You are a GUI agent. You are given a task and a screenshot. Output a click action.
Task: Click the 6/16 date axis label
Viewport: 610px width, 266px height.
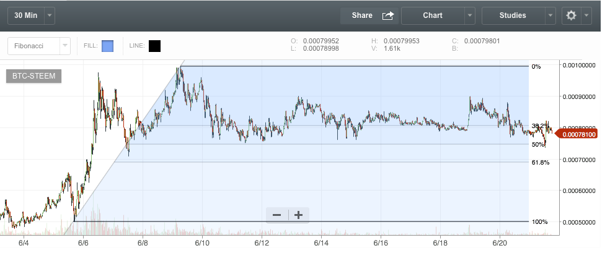(x=381, y=242)
